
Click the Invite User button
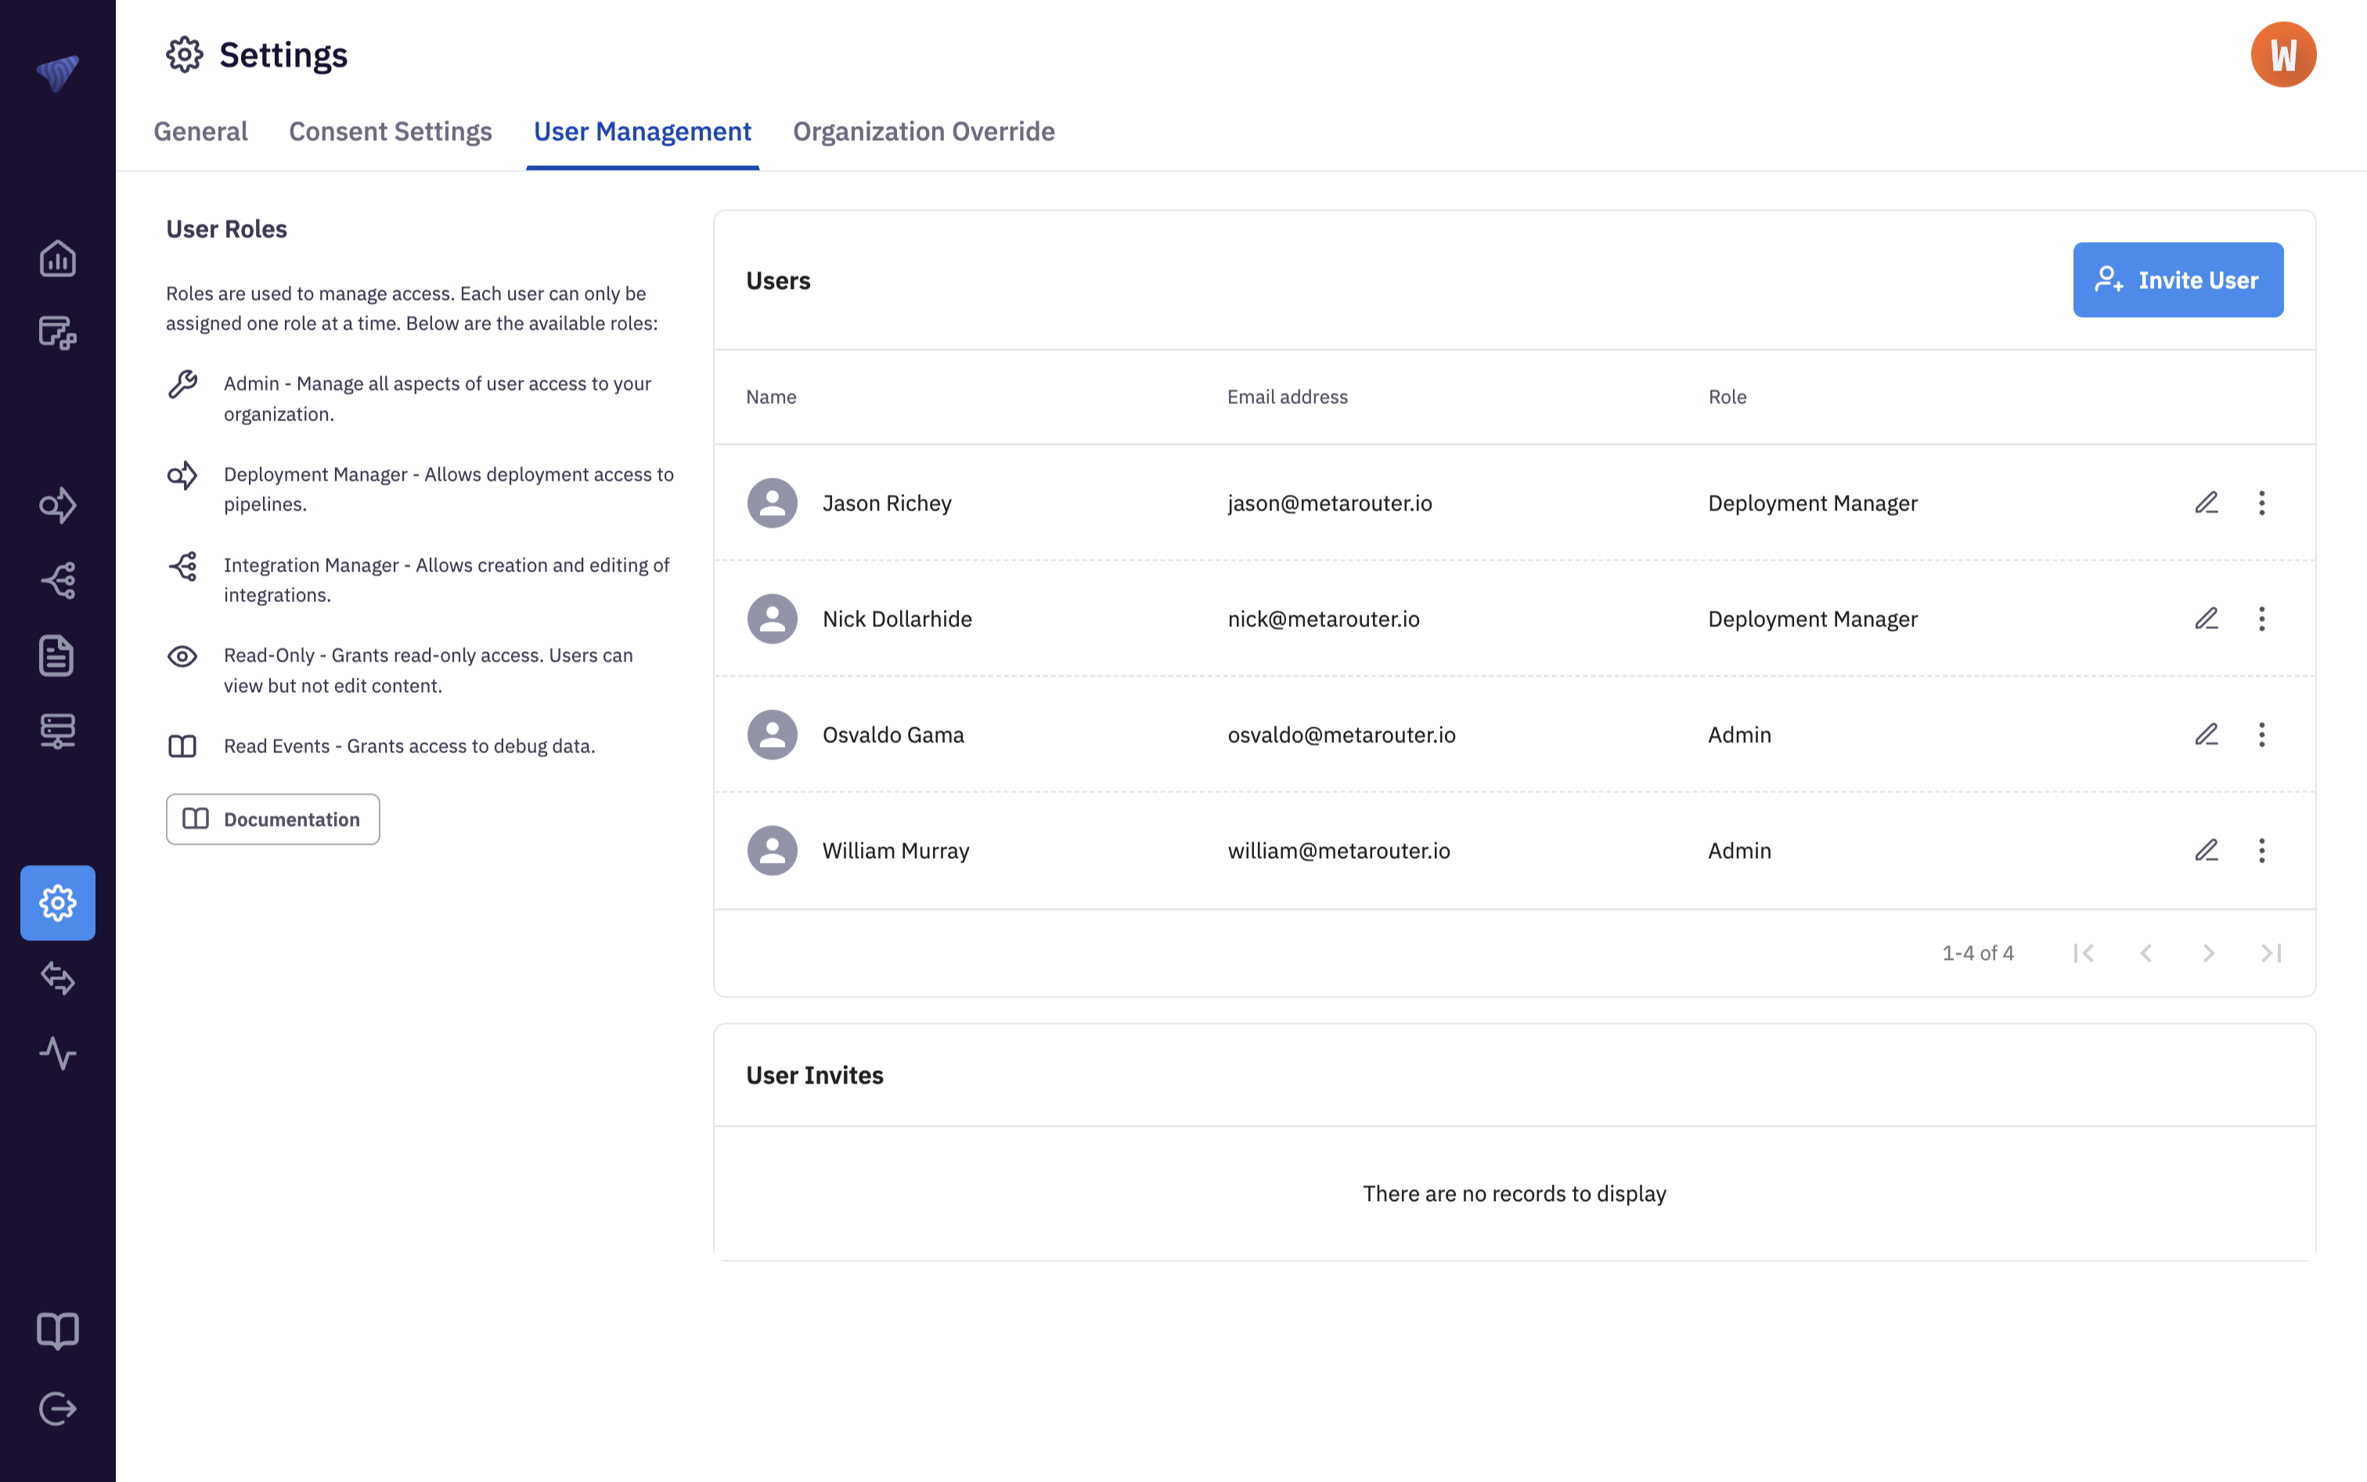click(2177, 280)
